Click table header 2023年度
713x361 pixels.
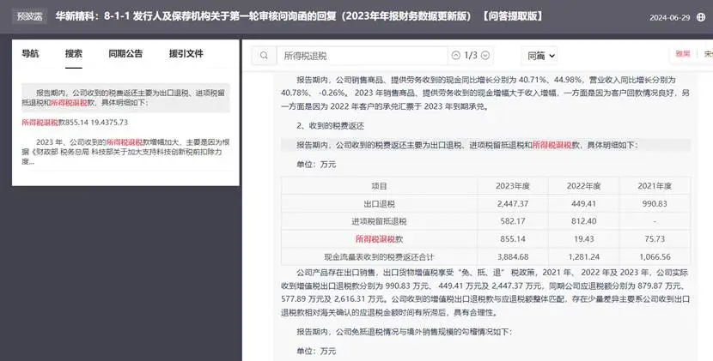(x=513, y=186)
